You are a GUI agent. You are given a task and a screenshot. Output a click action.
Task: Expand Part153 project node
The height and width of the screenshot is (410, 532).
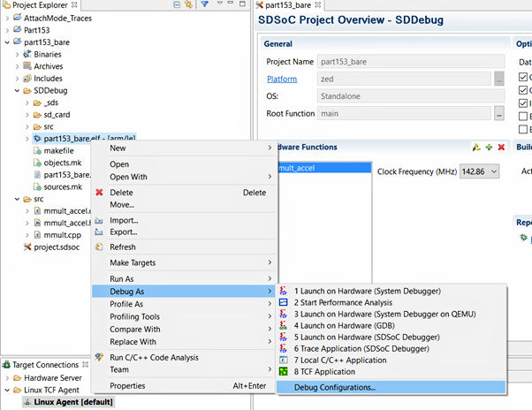7,30
